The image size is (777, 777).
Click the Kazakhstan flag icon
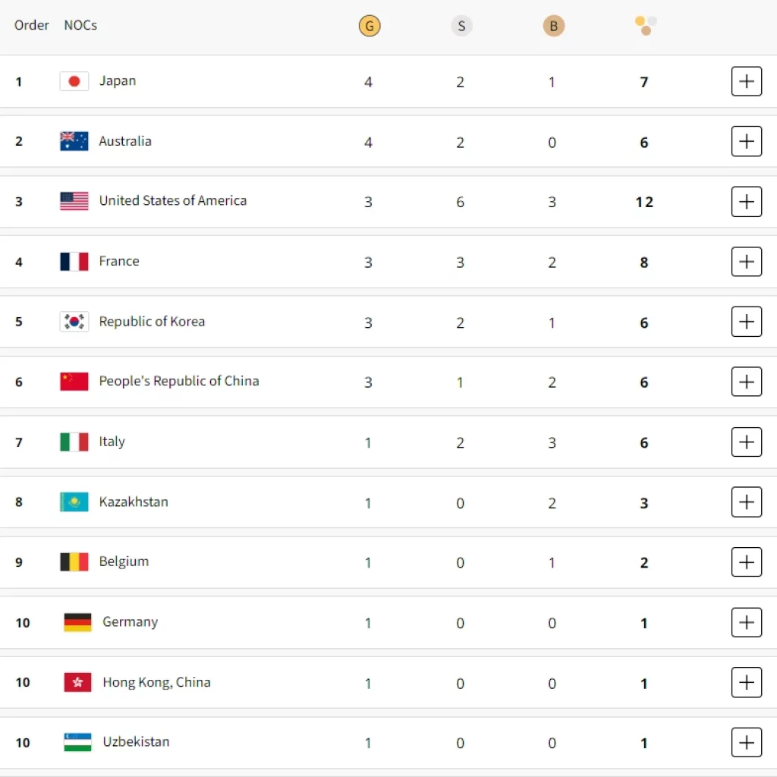pos(74,502)
